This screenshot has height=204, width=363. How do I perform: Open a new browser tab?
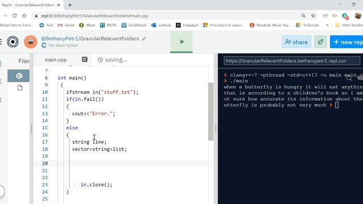(70, 5)
